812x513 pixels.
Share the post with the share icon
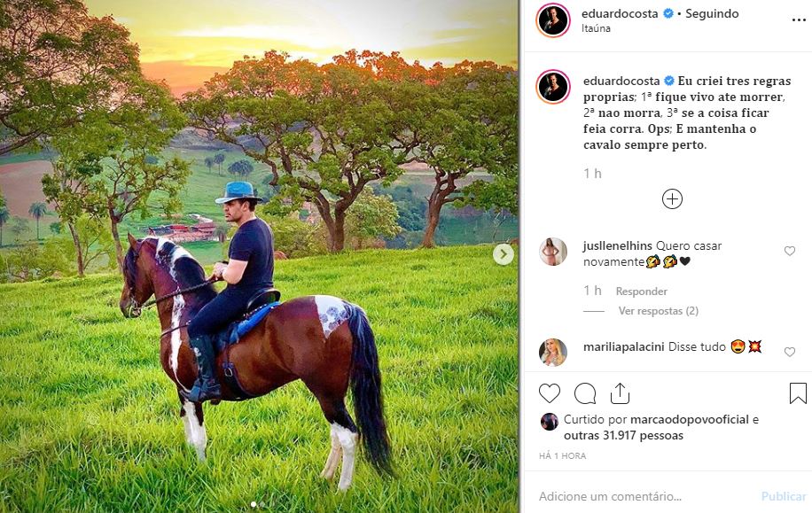click(620, 393)
